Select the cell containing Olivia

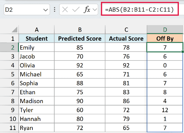tap(36, 65)
